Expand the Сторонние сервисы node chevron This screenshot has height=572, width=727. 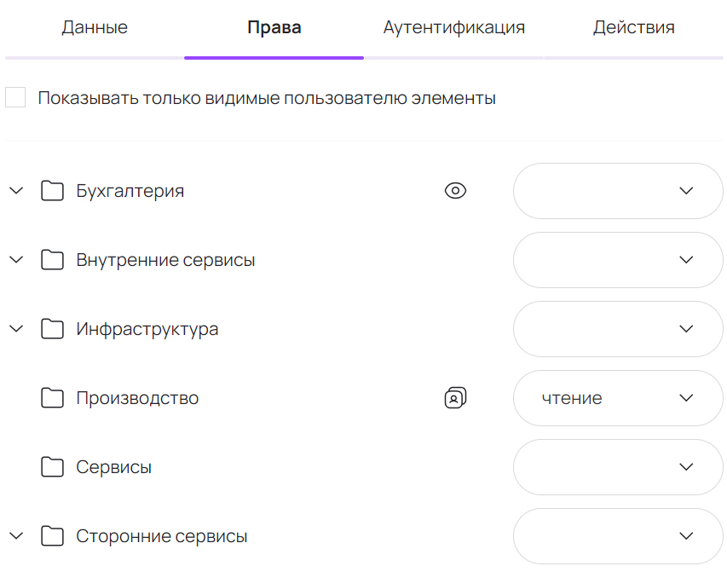[15, 535]
